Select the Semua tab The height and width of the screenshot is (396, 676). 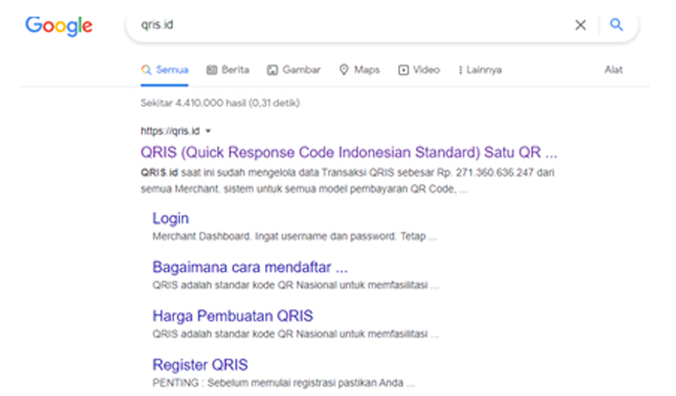[x=164, y=69]
